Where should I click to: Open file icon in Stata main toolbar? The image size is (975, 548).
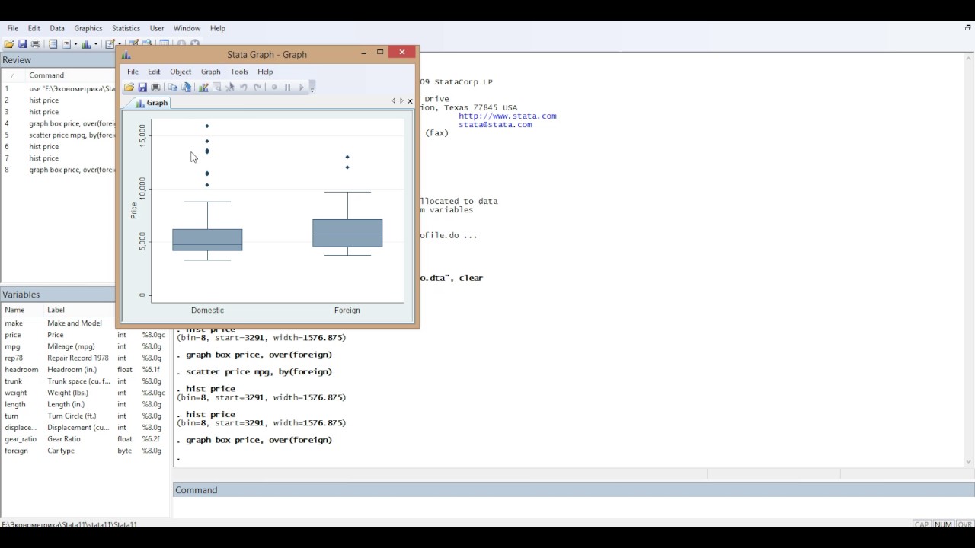pyautogui.click(x=9, y=44)
